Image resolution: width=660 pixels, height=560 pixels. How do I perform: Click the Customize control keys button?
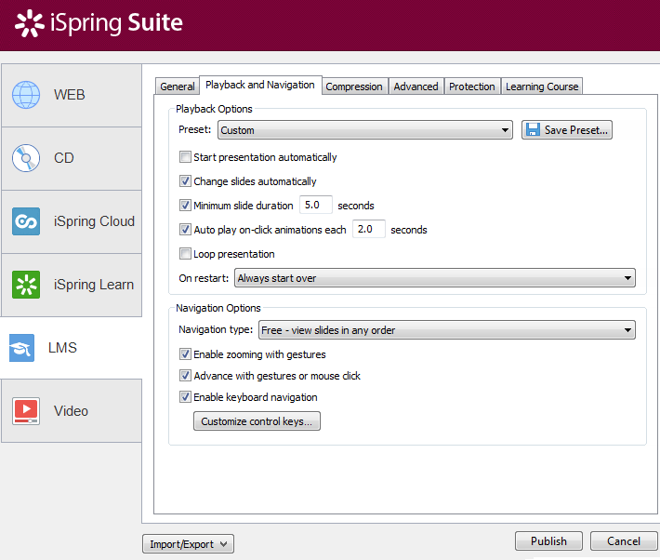pyautogui.click(x=257, y=421)
